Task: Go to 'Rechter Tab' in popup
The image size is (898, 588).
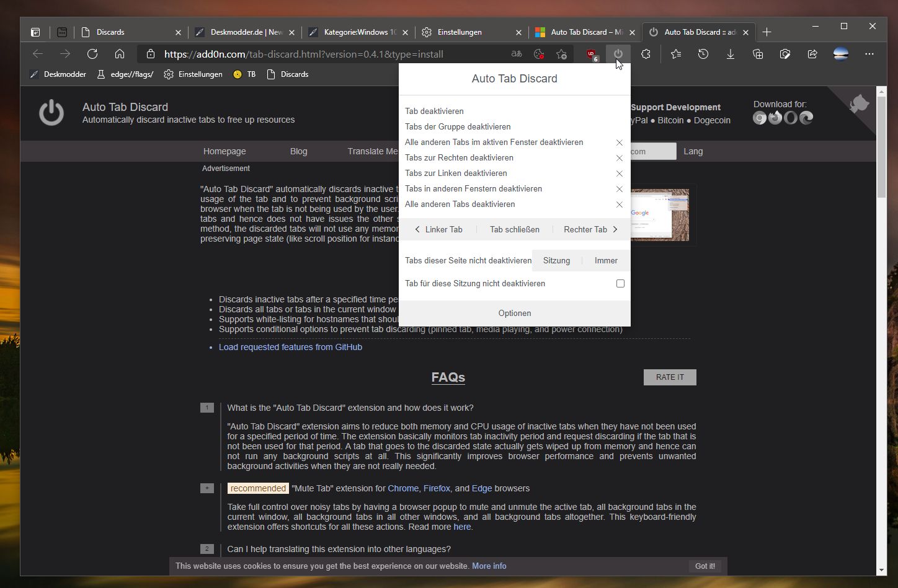Action: (x=590, y=229)
